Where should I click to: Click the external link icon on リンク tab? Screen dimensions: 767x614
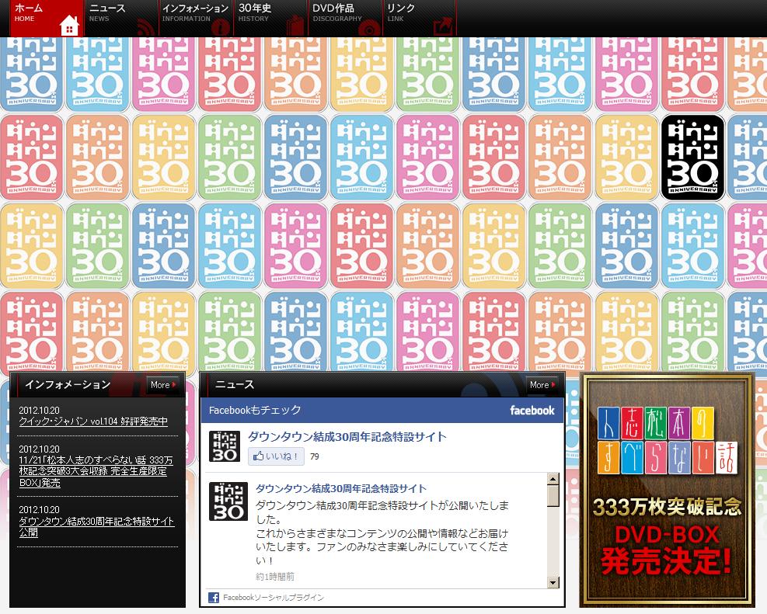click(443, 26)
